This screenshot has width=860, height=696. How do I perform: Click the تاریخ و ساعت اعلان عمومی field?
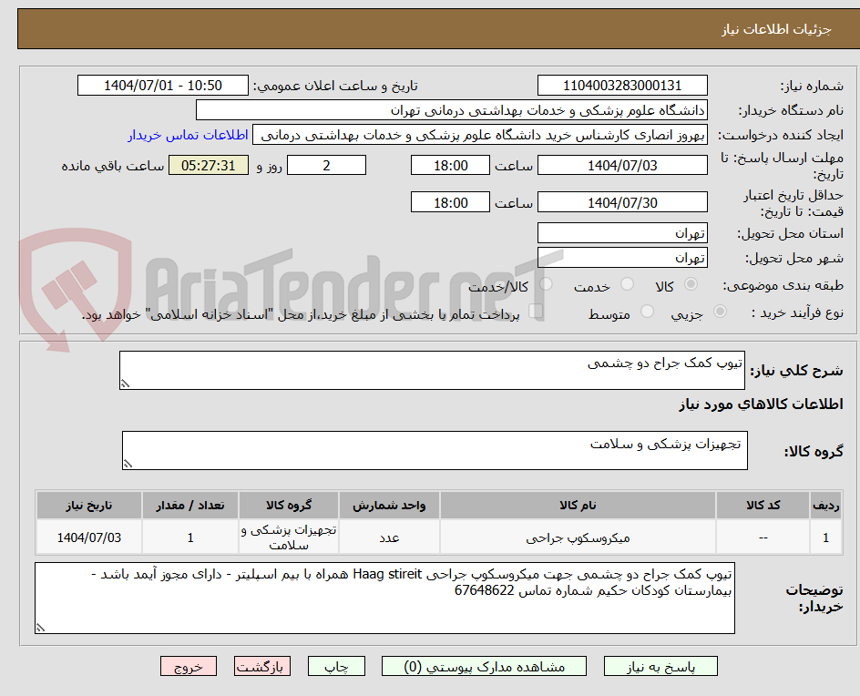pos(161,85)
